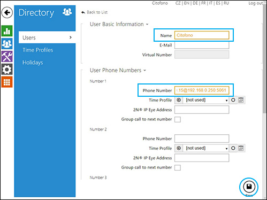Click the vertical page scrollbar thumb
The image size is (267, 200).
264,59
